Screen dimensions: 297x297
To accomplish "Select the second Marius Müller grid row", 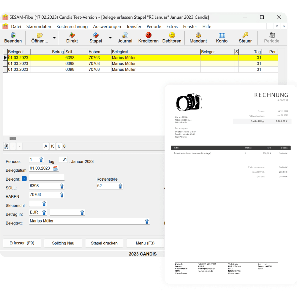I will 134,64.
